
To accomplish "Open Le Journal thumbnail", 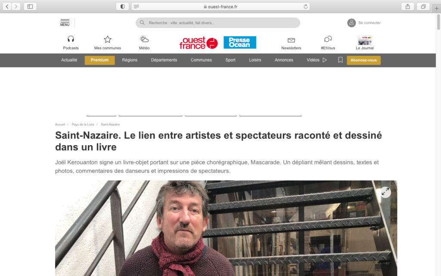I will click(x=365, y=41).
